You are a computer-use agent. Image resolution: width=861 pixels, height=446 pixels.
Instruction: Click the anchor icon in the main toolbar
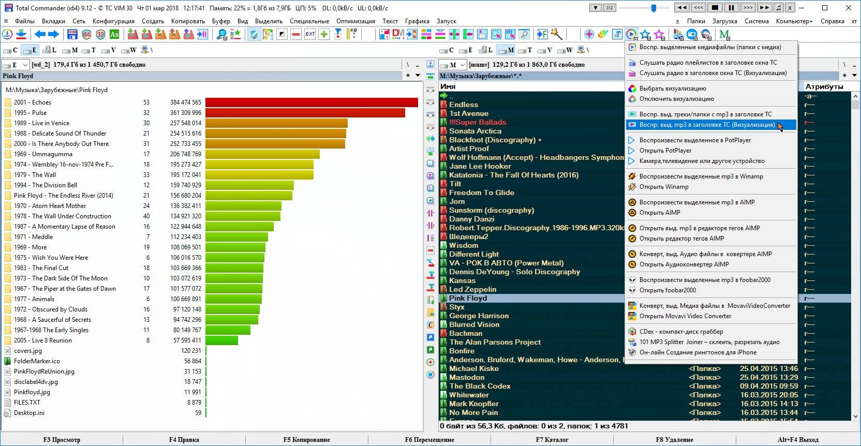click(x=8, y=35)
